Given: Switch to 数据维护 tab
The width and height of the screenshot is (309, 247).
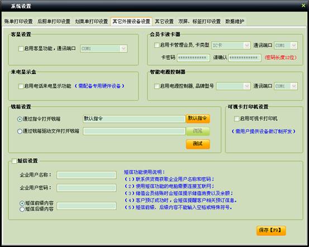Looking at the screenshot, I should [235, 21].
